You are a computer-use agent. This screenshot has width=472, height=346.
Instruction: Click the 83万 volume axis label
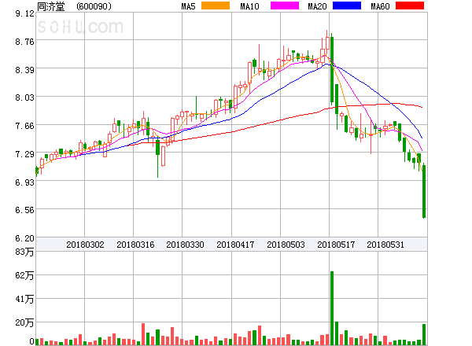pyautogui.click(x=24, y=252)
